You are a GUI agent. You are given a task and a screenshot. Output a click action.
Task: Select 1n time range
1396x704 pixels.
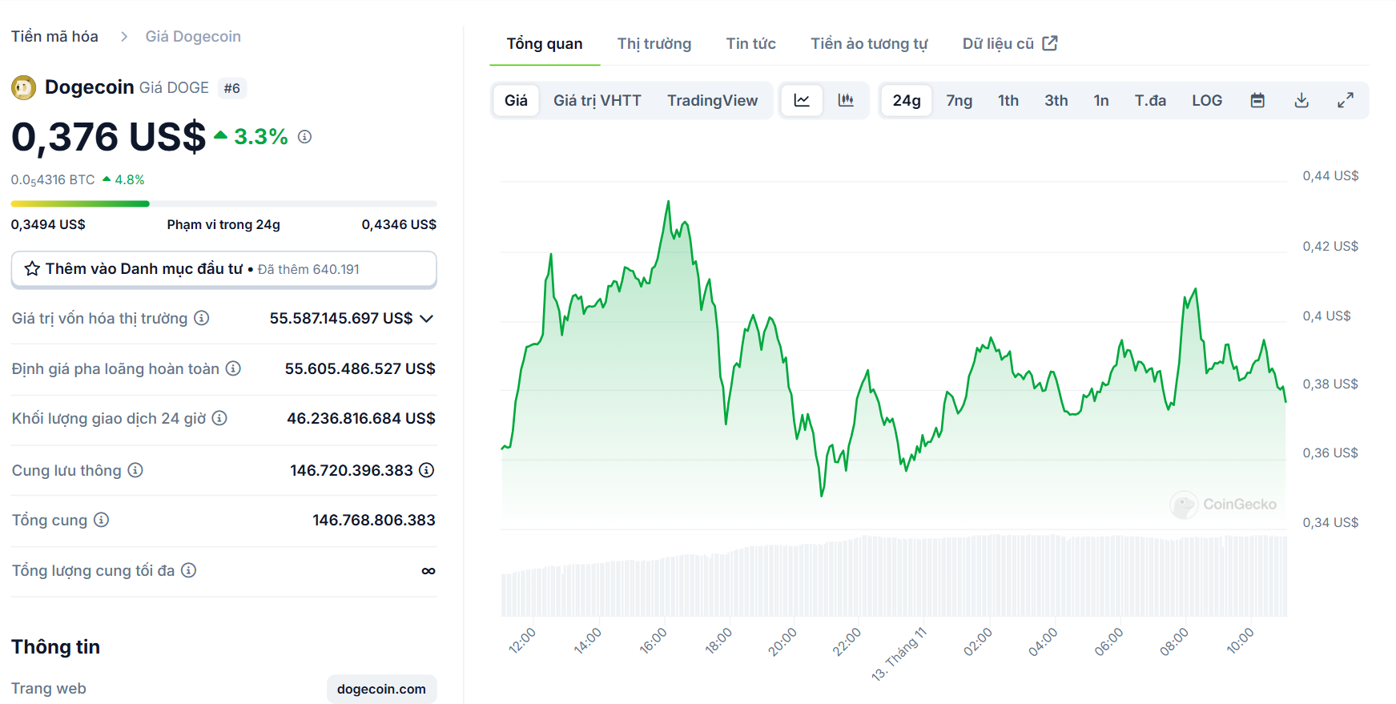[1101, 100]
